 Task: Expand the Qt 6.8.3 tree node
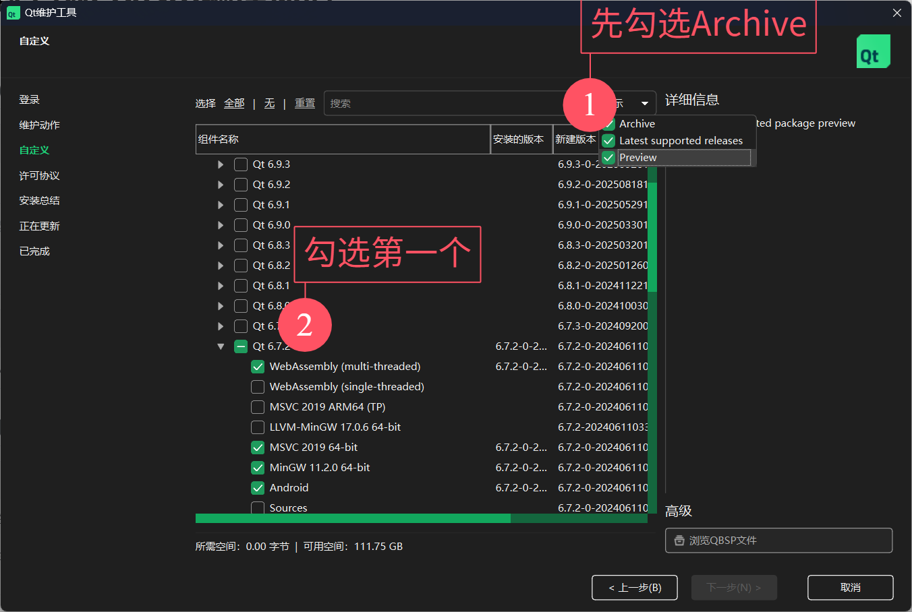pos(221,245)
